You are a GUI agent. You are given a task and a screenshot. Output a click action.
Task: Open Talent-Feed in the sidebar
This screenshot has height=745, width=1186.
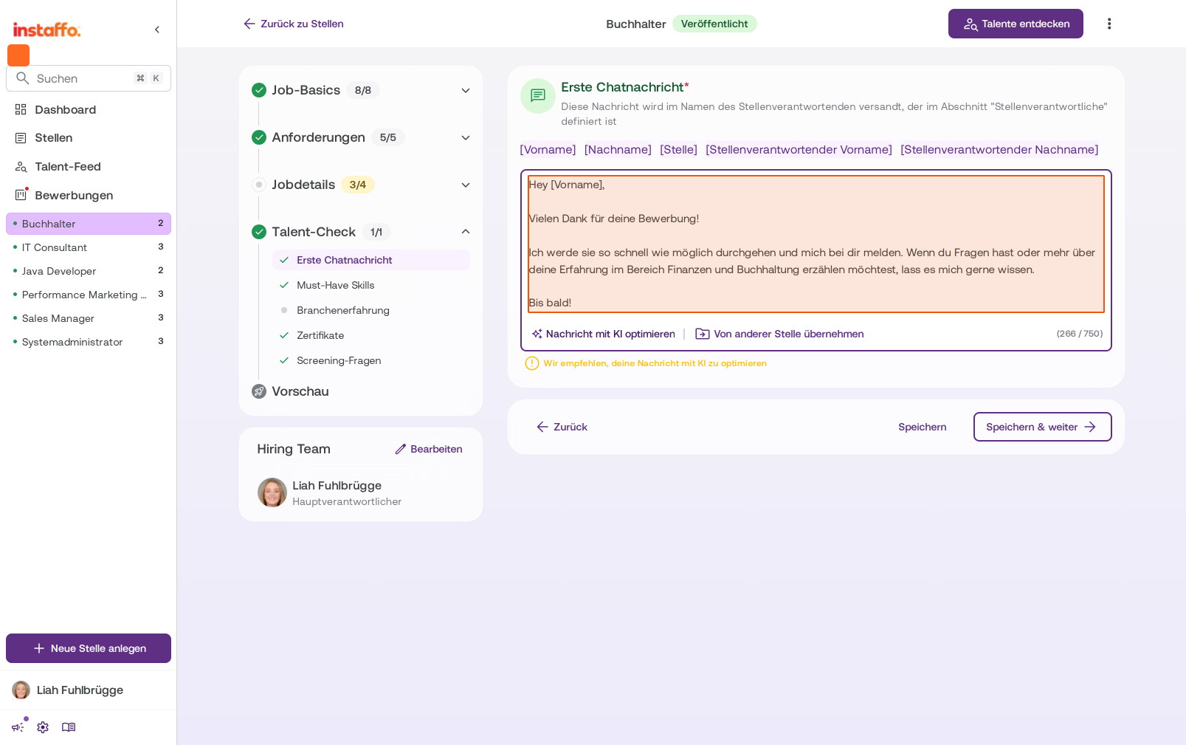[89, 167]
